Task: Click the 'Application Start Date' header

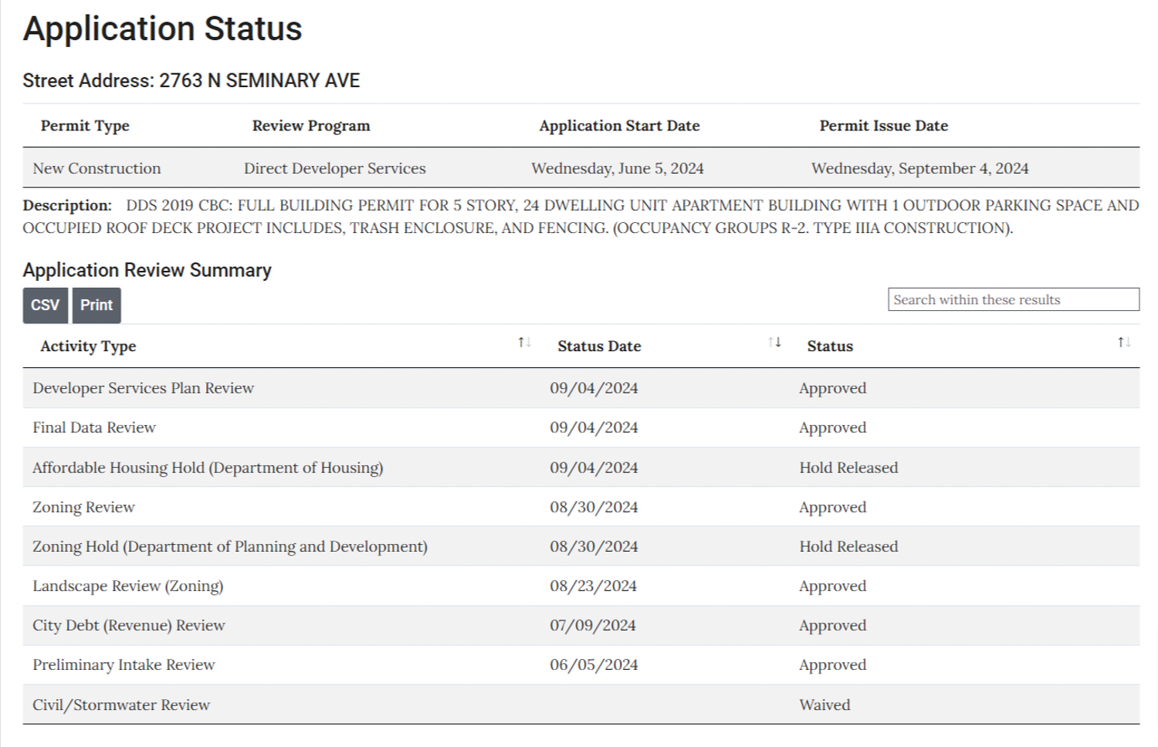Action: (x=619, y=126)
